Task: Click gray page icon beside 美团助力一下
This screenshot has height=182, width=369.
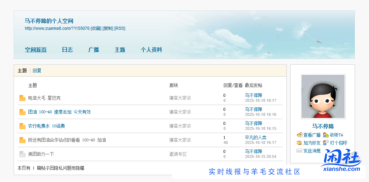Action: (x=22, y=154)
